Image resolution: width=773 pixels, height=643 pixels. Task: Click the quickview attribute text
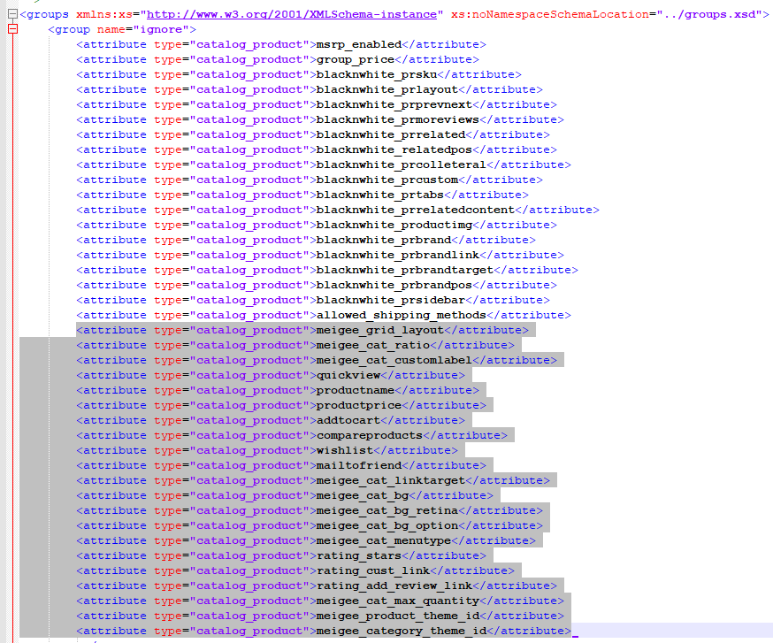(x=348, y=375)
